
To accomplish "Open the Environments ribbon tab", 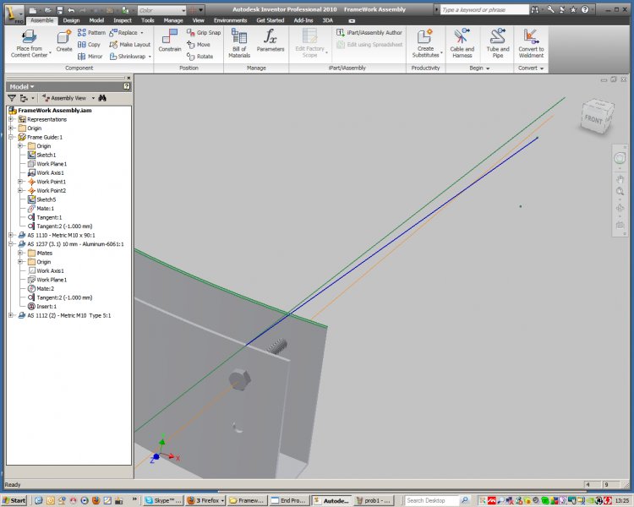I will [230, 19].
